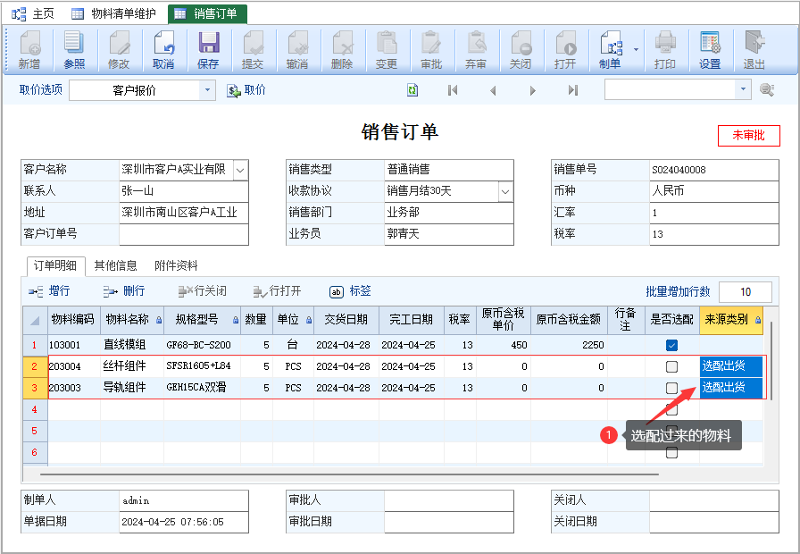
Task: Open the 附件资料 tab
Action: click(x=176, y=265)
